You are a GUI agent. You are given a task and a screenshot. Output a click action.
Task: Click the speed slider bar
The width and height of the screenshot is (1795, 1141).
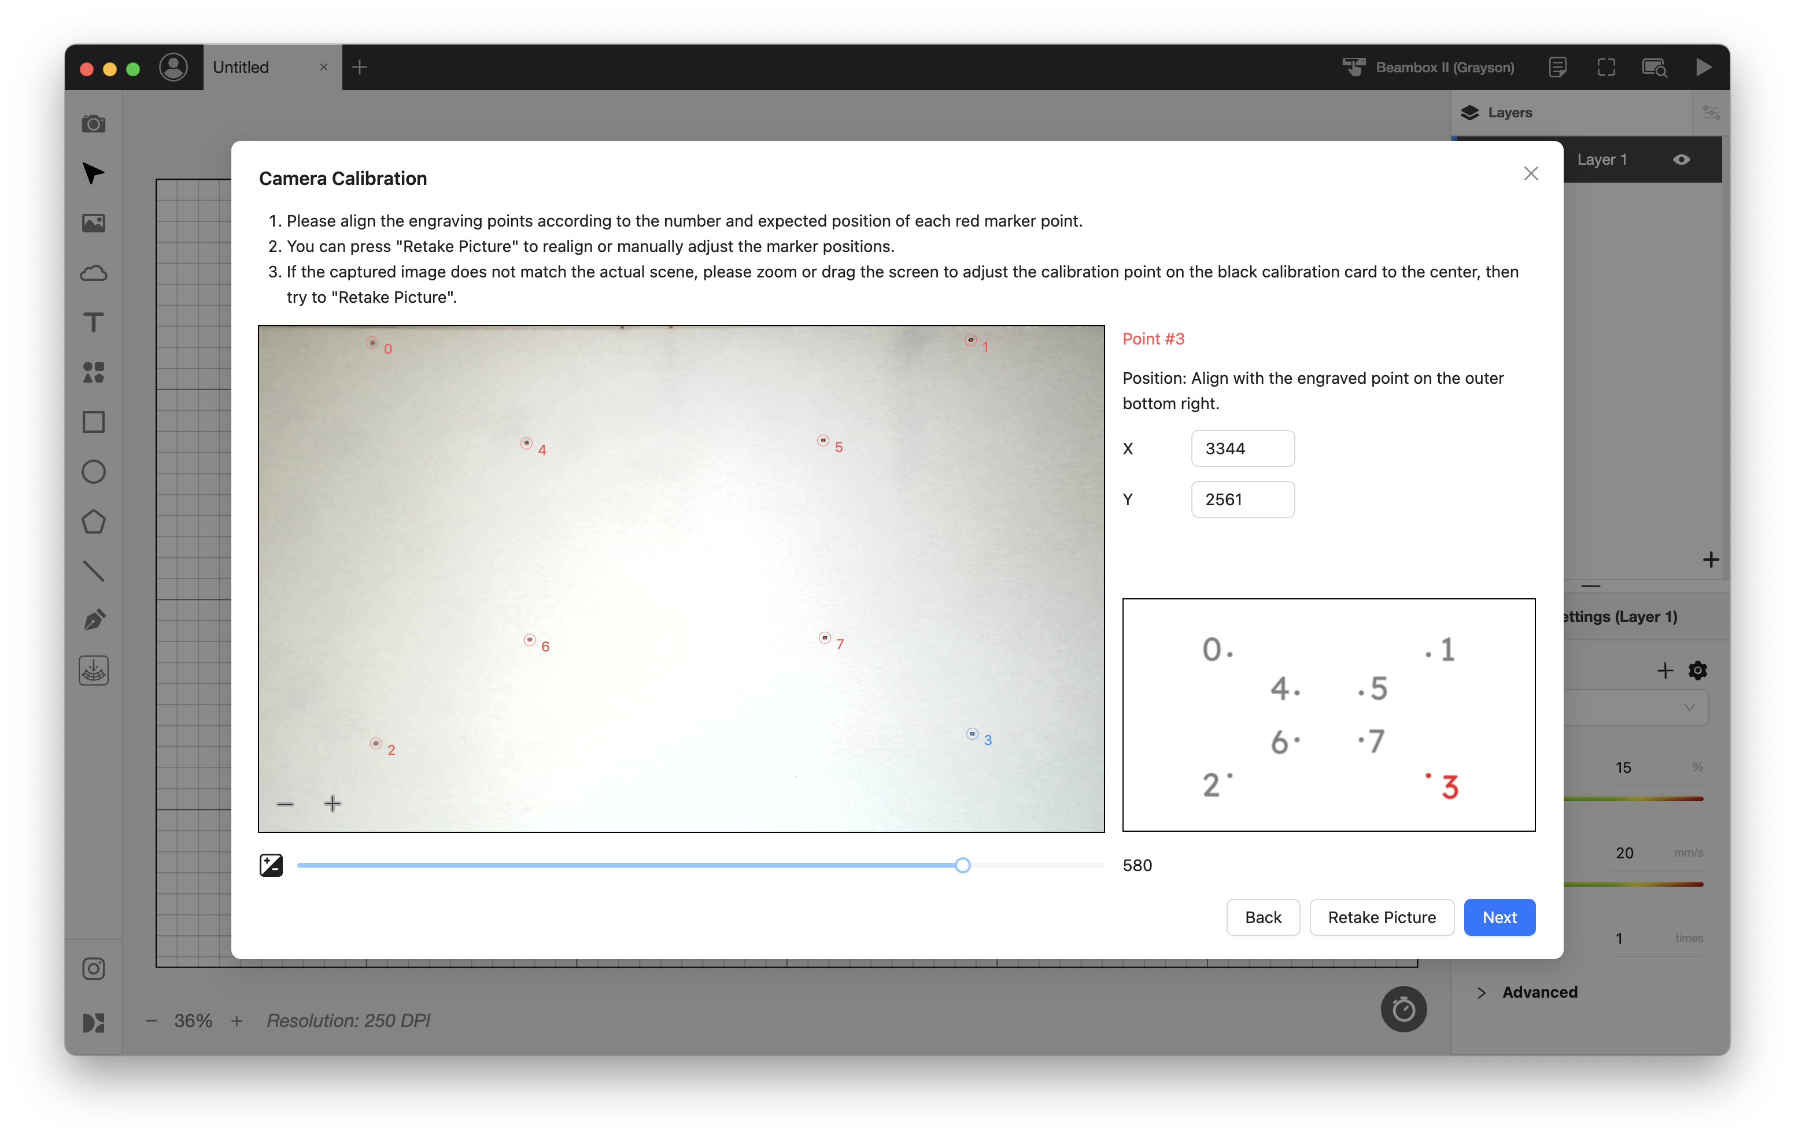click(1633, 884)
